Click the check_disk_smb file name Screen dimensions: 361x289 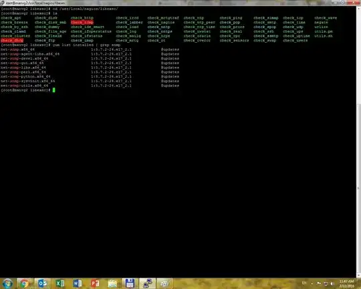coord(50,22)
